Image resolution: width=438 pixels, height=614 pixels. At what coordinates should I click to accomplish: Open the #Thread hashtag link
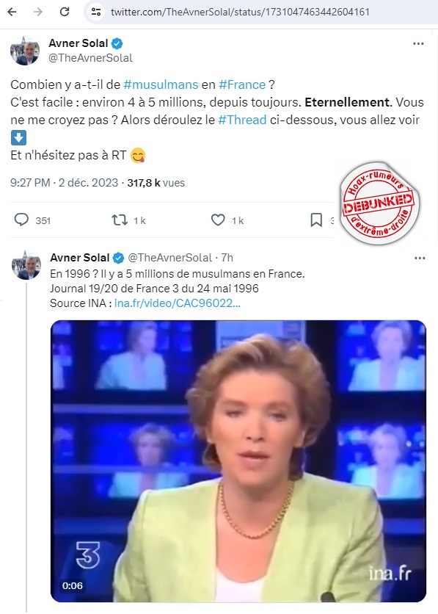(242, 120)
